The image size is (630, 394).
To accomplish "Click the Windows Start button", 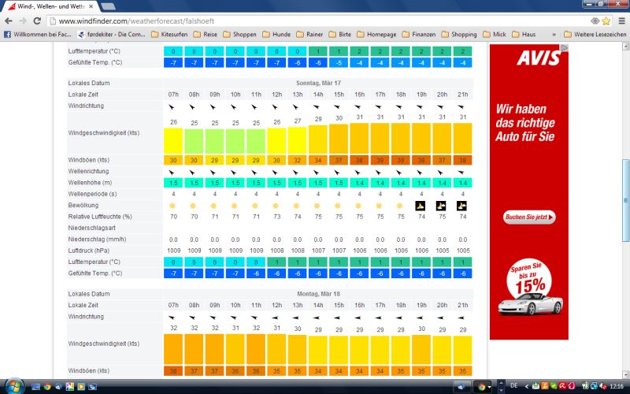I will click(13, 386).
